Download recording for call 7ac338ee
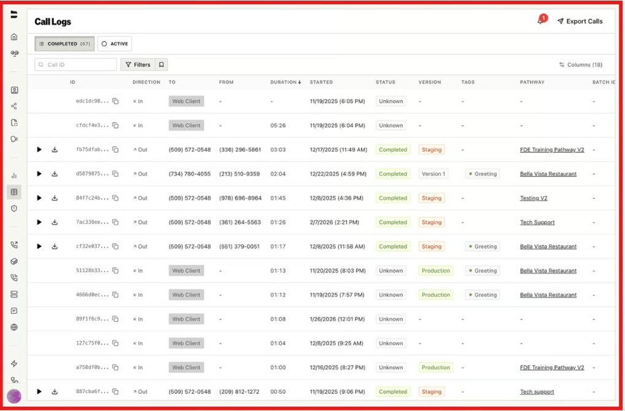The width and height of the screenshot is (625, 411). pyautogui.click(x=55, y=222)
